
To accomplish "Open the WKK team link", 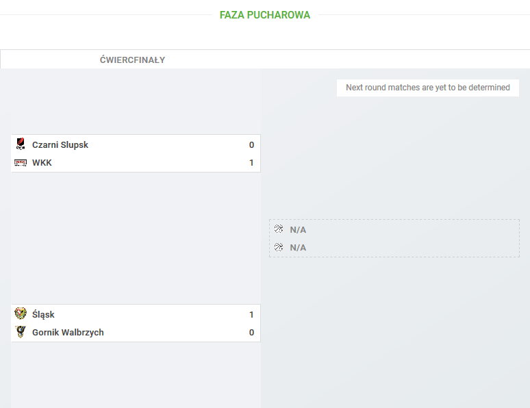I will [42, 163].
